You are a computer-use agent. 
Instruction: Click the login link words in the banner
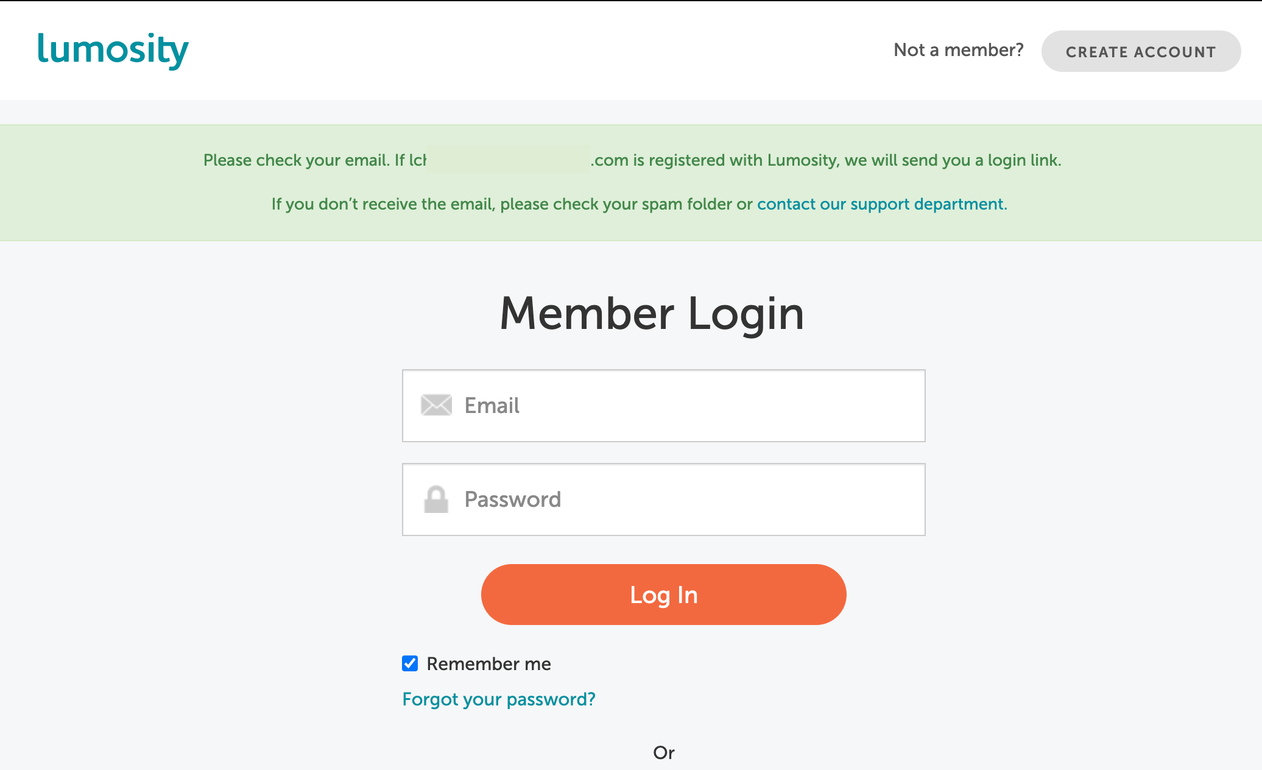tap(1023, 160)
